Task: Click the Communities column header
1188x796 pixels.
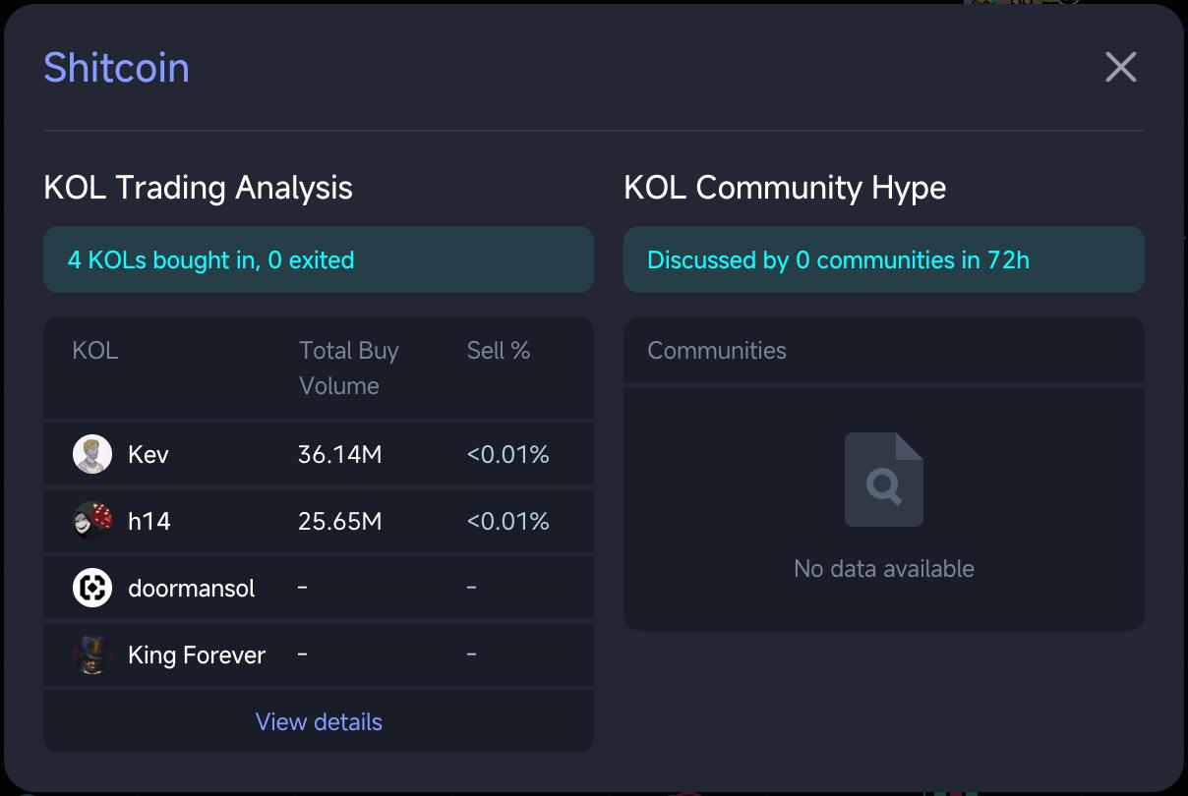Action: (717, 351)
